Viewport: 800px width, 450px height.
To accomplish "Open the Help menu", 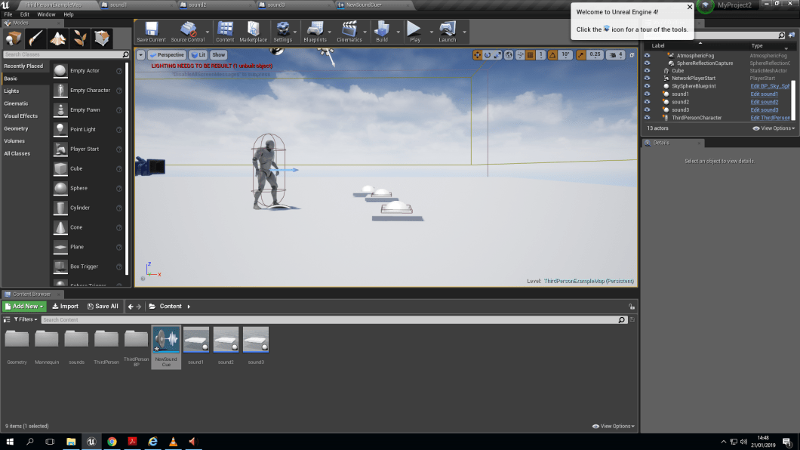I will click(x=69, y=14).
